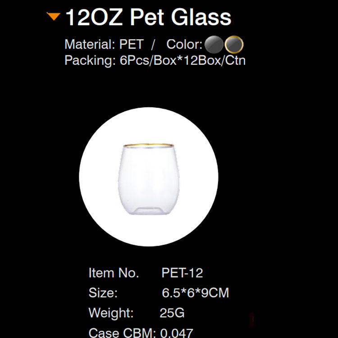338x338 pixels.
Task: Click the Material: PET label
Action: [104, 44]
